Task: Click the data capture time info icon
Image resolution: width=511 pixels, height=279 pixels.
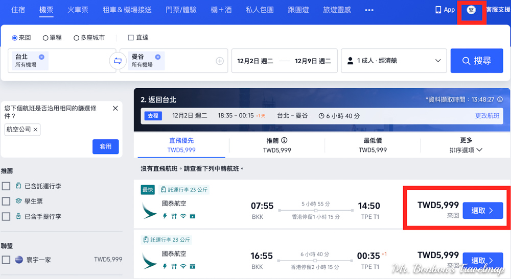Action: click(x=500, y=99)
